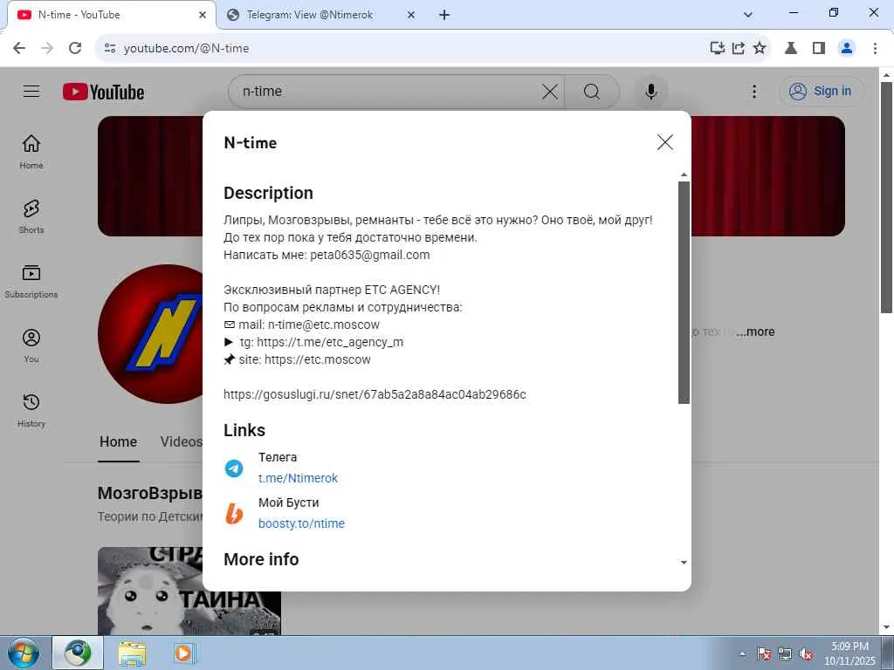Open the taskbar clock and date

coord(849,653)
